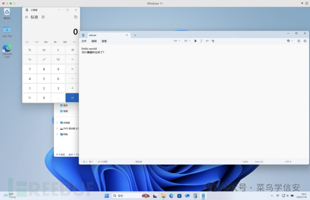Open the list style dropdown

coord(187,41)
